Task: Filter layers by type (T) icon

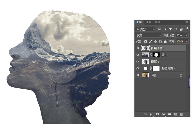Action: (x=170, y=29)
